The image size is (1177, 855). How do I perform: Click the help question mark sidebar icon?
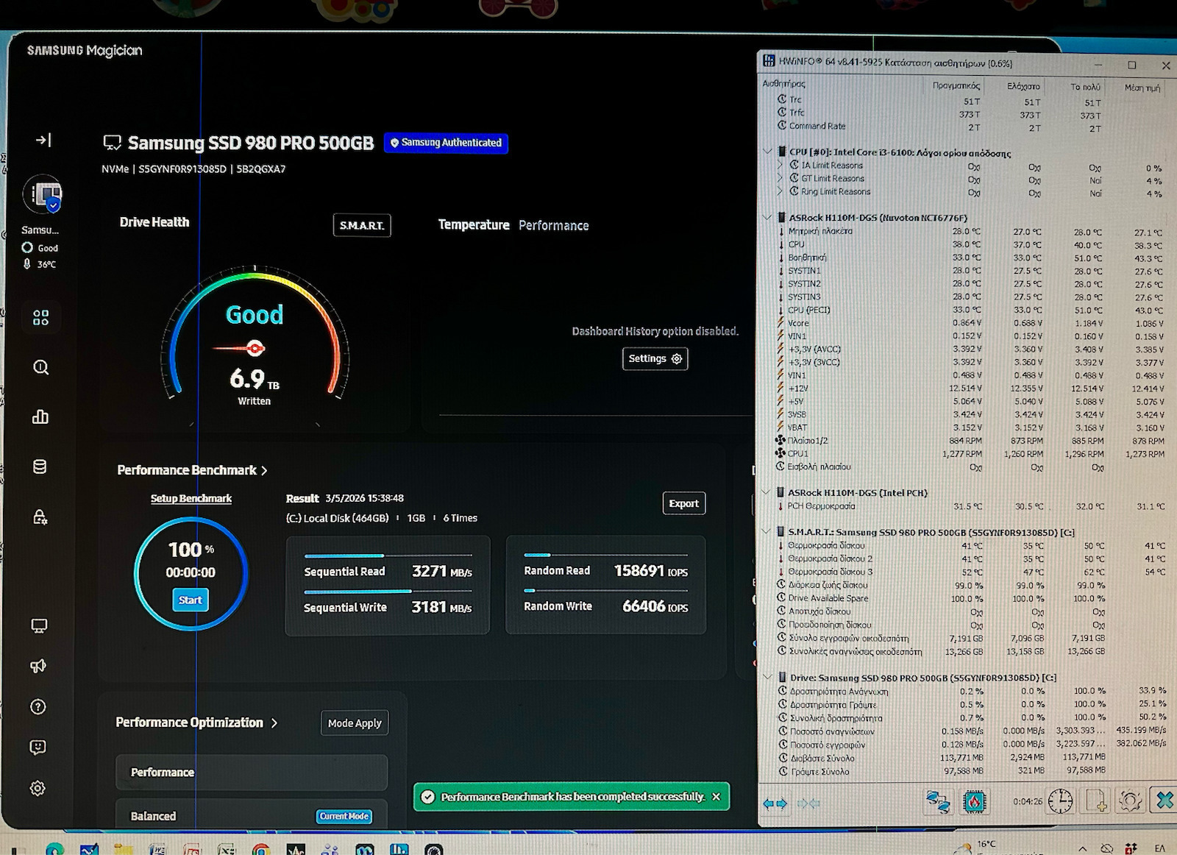[38, 707]
